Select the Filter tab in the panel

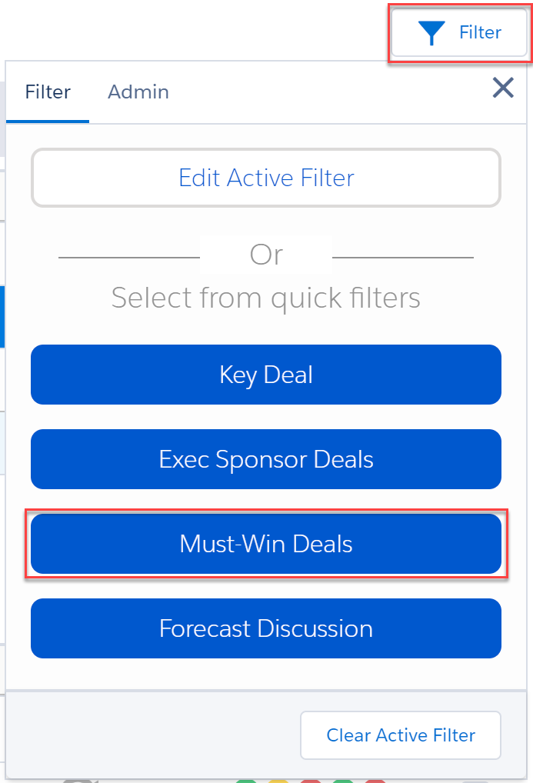48,92
